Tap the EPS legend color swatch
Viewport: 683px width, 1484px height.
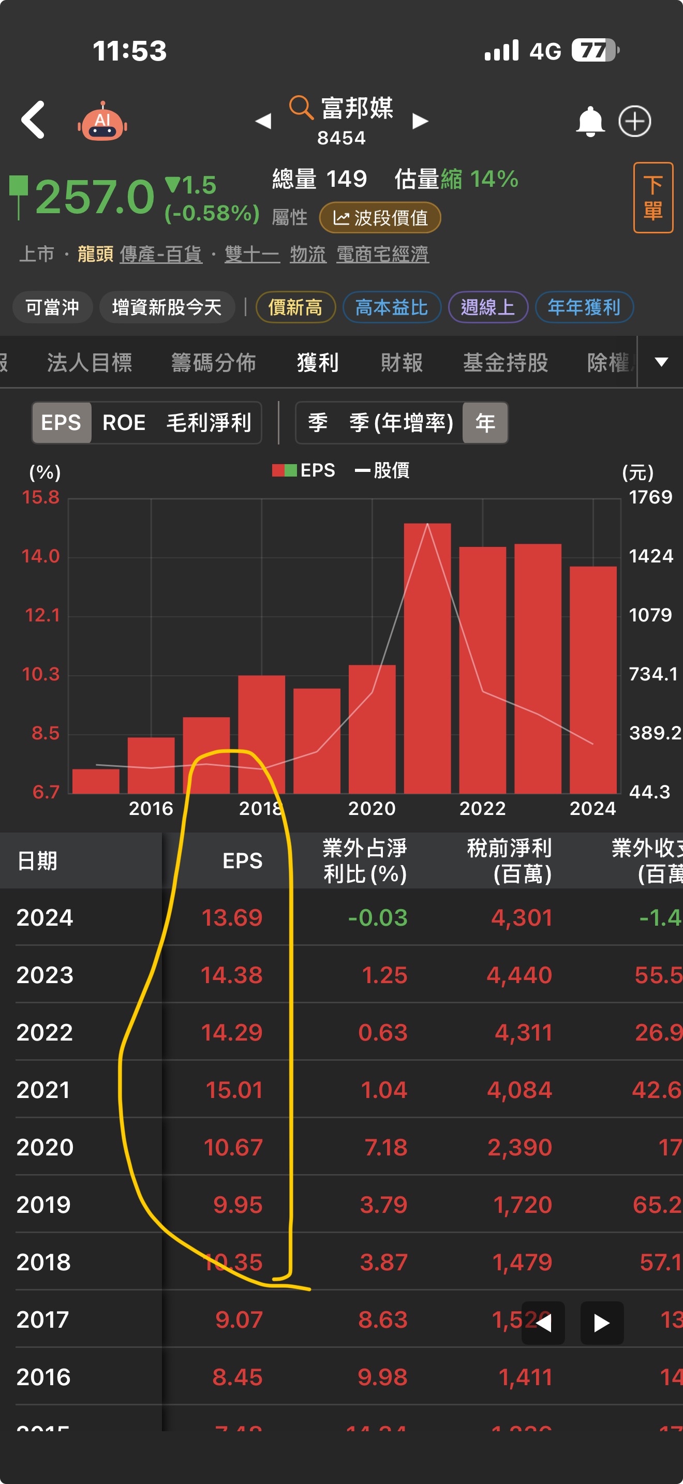pos(285,470)
